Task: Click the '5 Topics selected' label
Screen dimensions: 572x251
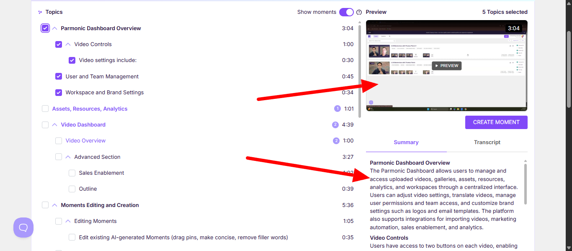Action: (505, 12)
